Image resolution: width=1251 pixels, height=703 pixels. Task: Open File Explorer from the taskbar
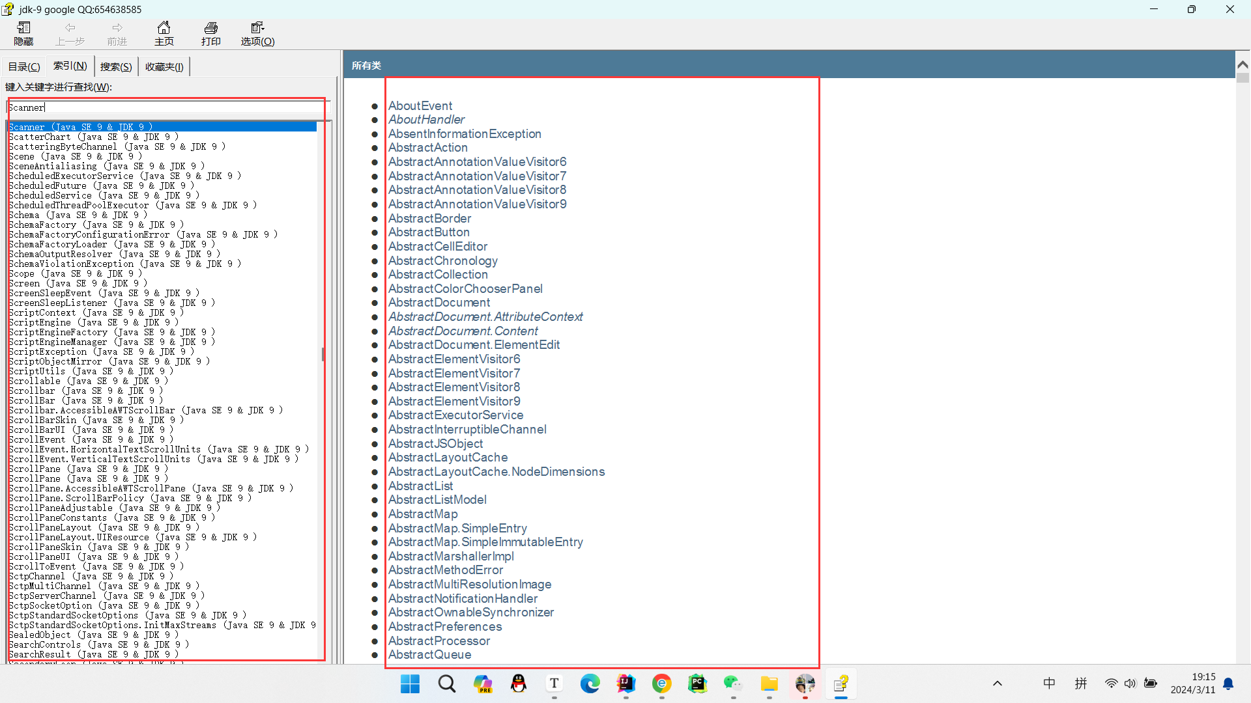point(769,683)
